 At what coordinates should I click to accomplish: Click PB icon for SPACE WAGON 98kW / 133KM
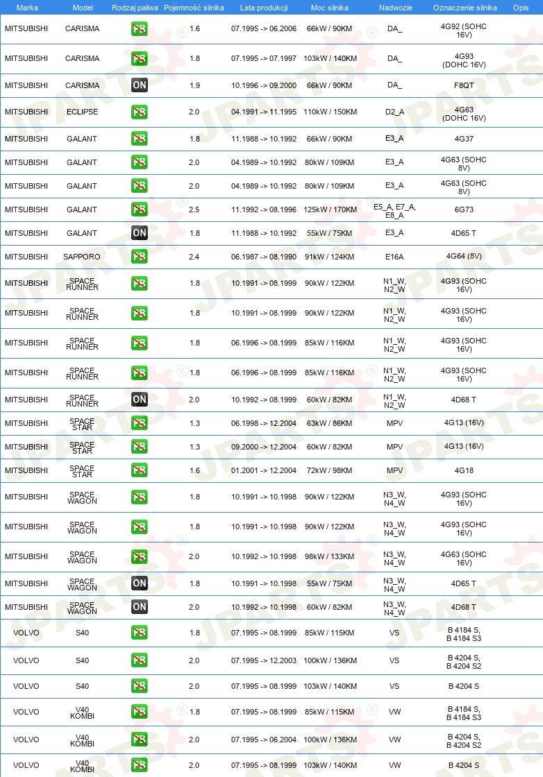point(140,556)
